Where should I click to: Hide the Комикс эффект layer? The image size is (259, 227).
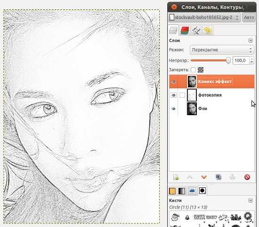click(x=173, y=82)
